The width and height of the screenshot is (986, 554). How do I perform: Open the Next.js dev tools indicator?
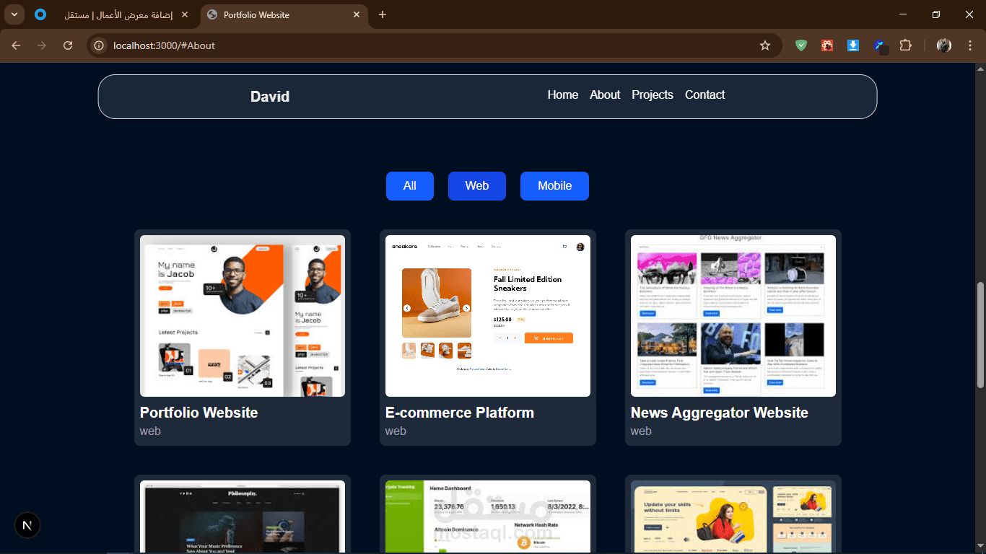[27, 525]
